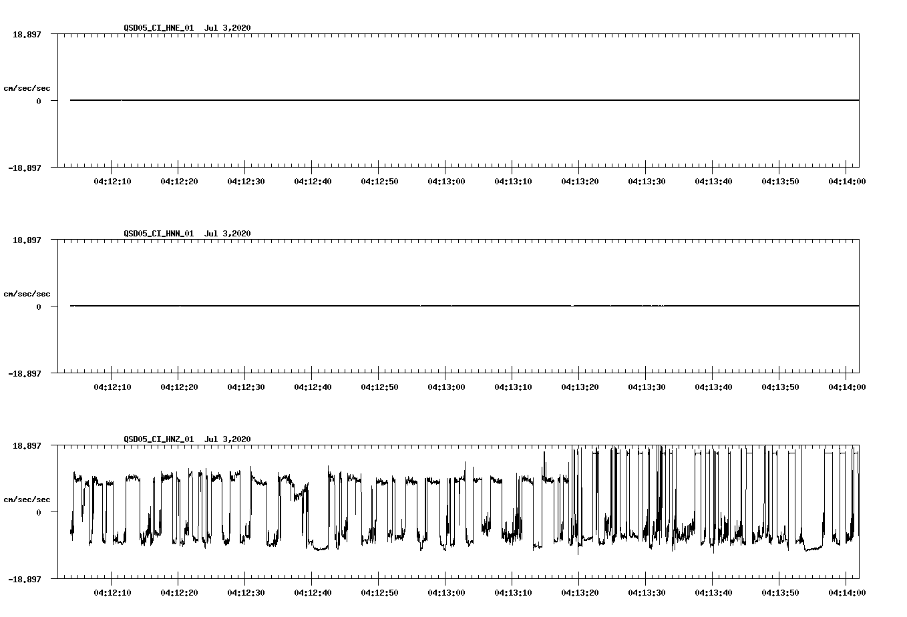Click the flat HNN waveform trace
This screenshot has height=617, width=907.
[x=464, y=306]
